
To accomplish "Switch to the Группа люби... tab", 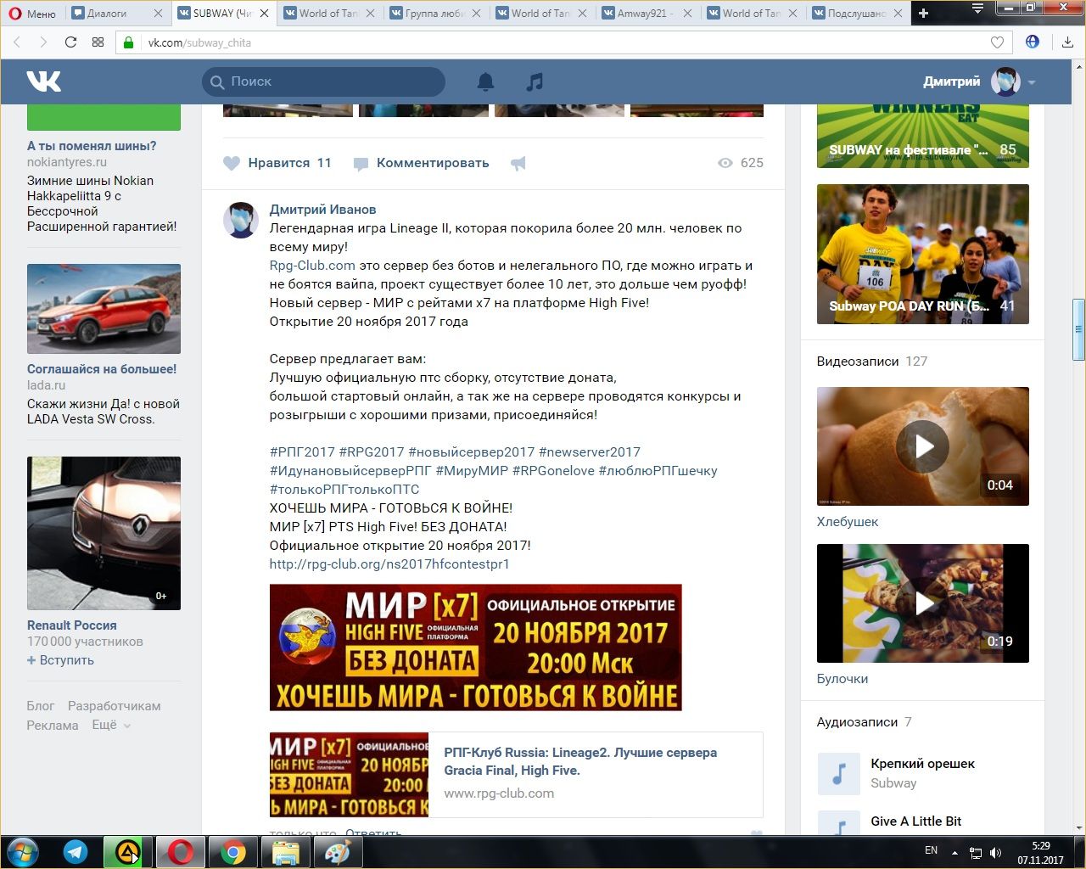I will [434, 14].
